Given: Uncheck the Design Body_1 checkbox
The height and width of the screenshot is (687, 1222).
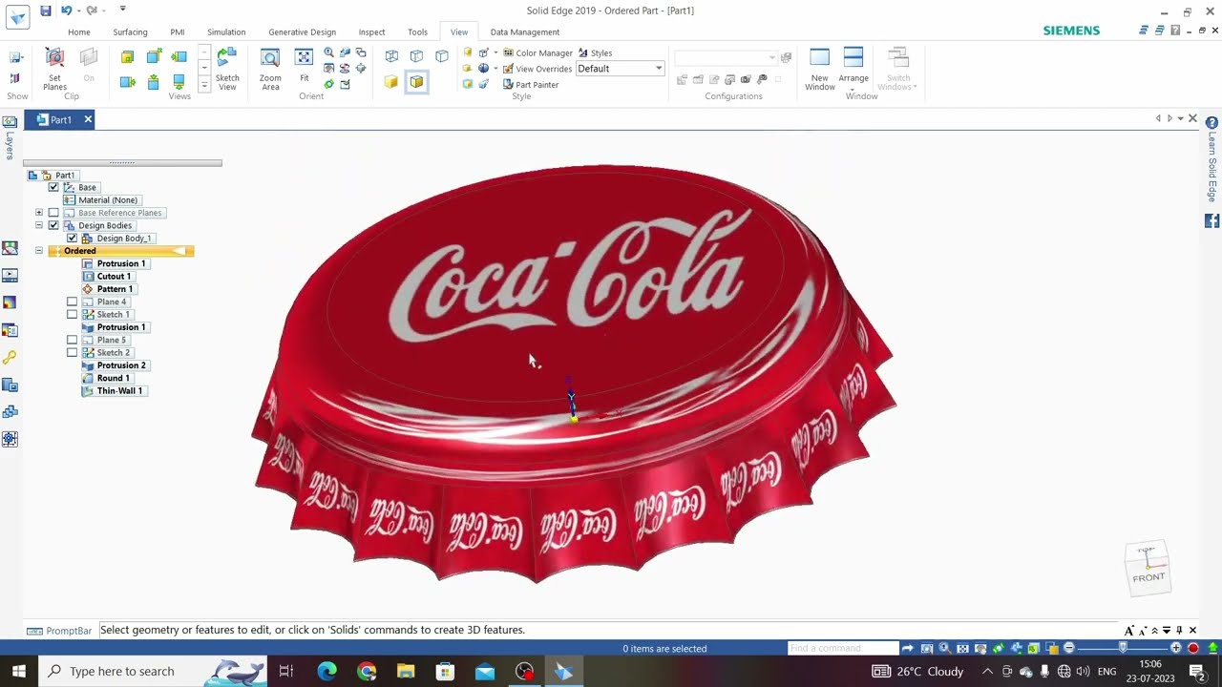Looking at the screenshot, I should 72,238.
